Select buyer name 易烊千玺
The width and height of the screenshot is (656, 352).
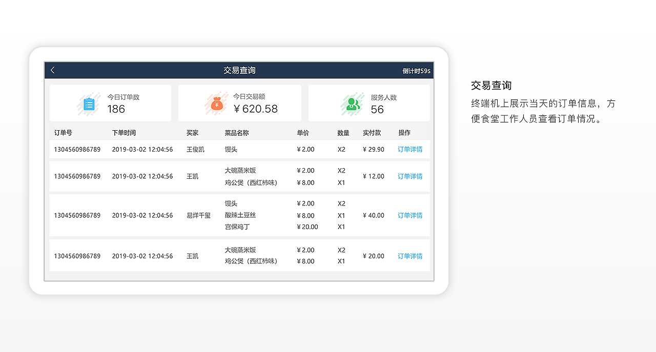tap(198, 216)
